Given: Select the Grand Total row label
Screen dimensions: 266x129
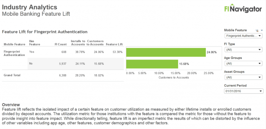Looking at the screenshot, I should [12, 75].
